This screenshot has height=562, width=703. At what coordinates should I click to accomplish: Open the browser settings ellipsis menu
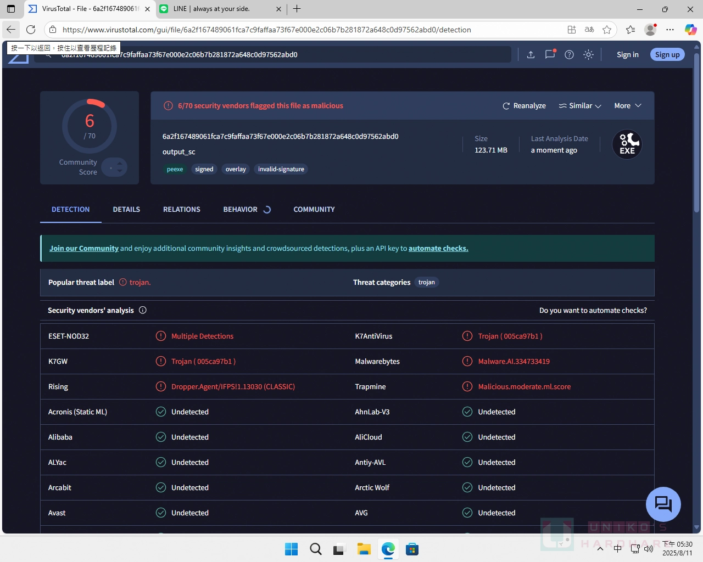pyautogui.click(x=670, y=30)
